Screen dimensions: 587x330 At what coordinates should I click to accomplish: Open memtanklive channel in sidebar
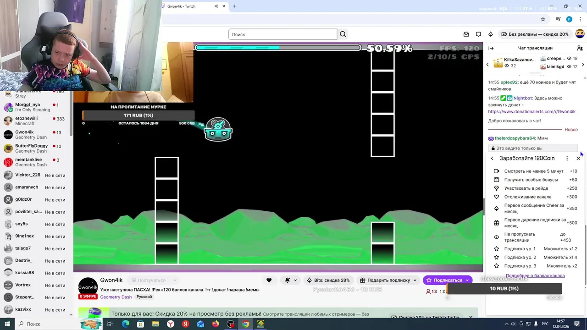[x=36, y=162]
